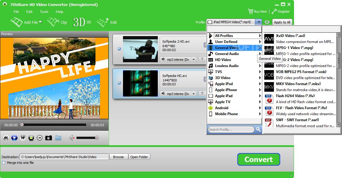Select General Audio category

click(x=235, y=54)
